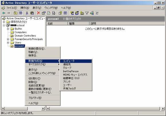
Task: Select ユーザー in the submenu
Action: (x=76, y=85)
